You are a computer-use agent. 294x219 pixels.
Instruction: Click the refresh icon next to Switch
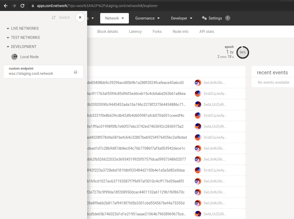pos(53,17)
